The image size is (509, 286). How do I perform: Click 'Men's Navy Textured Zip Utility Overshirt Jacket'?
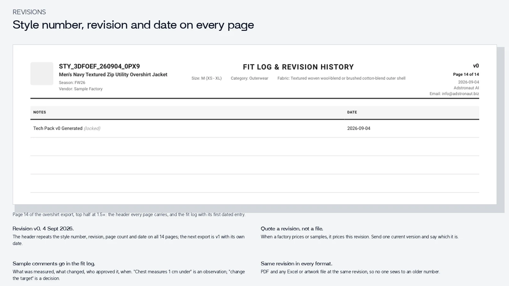pyautogui.click(x=113, y=75)
